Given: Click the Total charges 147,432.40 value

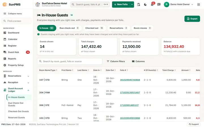Looking at the screenshot, I should (91, 47).
